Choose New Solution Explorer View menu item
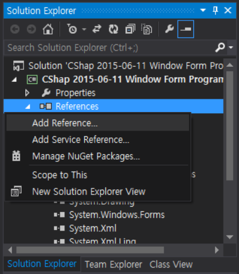 [98, 191]
